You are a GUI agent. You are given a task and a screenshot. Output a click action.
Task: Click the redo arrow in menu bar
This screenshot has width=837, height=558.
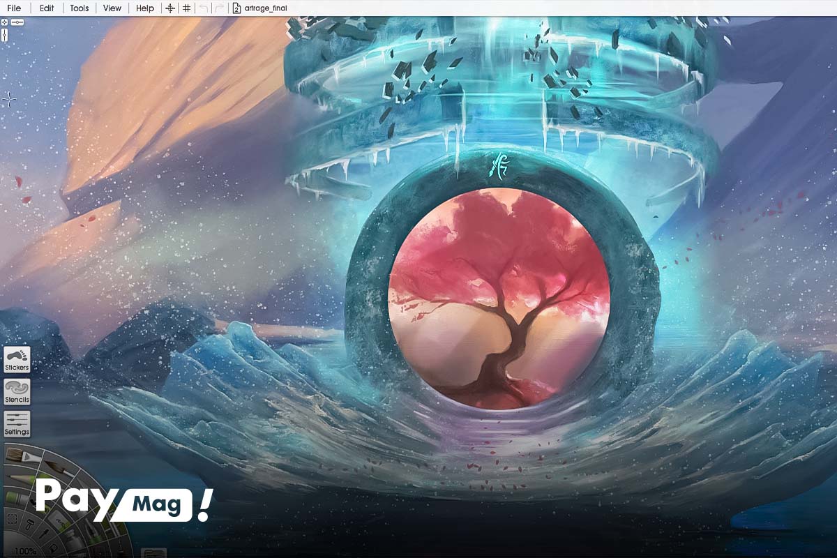[219, 8]
